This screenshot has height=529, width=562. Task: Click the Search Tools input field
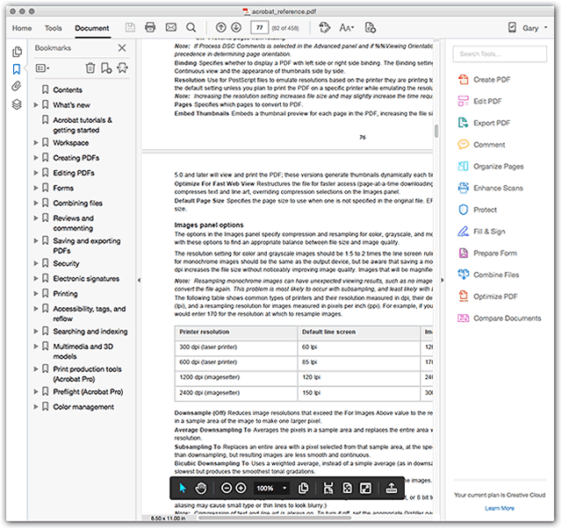(x=499, y=54)
